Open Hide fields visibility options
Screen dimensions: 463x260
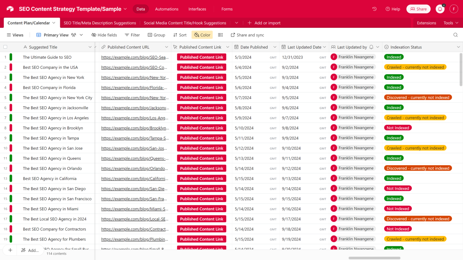(x=104, y=35)
